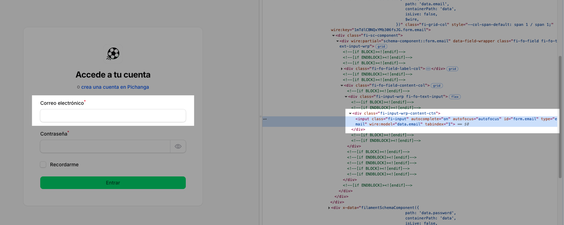Click the ellipsis badge in the fi-fo-field-label-col element
564x225 pixels.
(428, 69)
